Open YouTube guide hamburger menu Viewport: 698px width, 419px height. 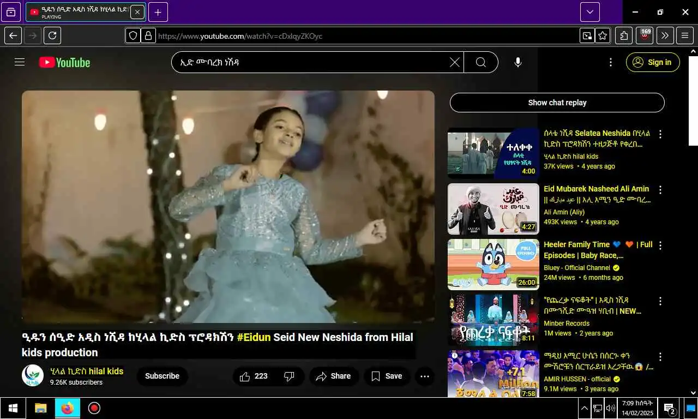20,62
